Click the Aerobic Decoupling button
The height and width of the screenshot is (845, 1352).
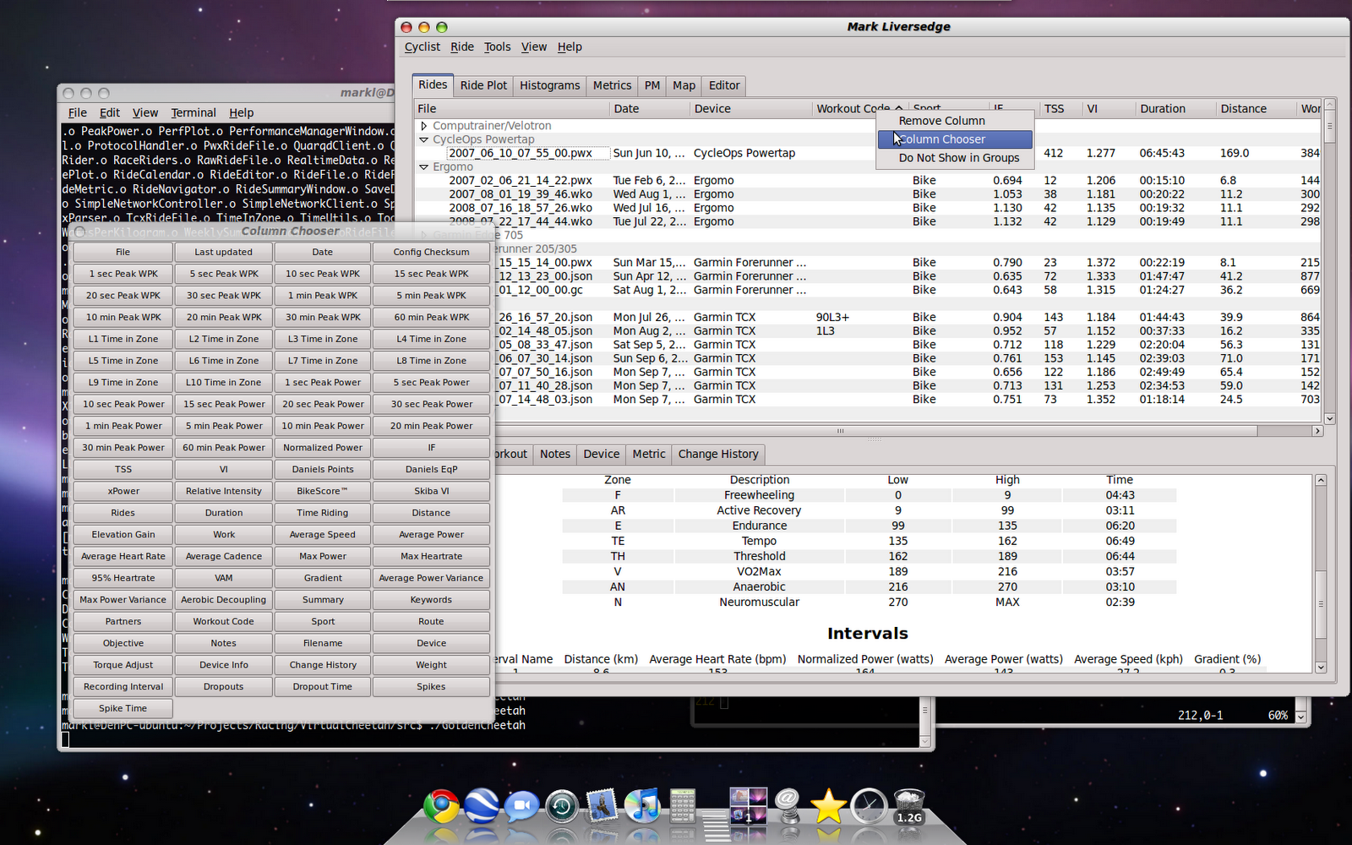point(224,600)
